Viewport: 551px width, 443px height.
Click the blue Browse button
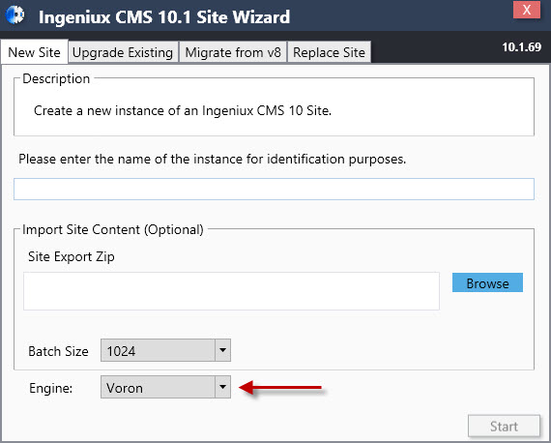point(487,282)
